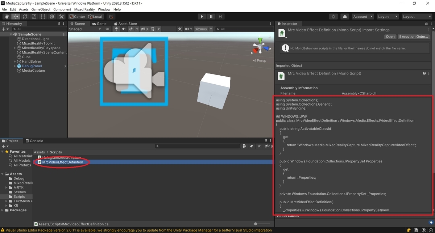Switch to the Asset Store tab
Screen dimensions: 435x233
pos(125,24)
